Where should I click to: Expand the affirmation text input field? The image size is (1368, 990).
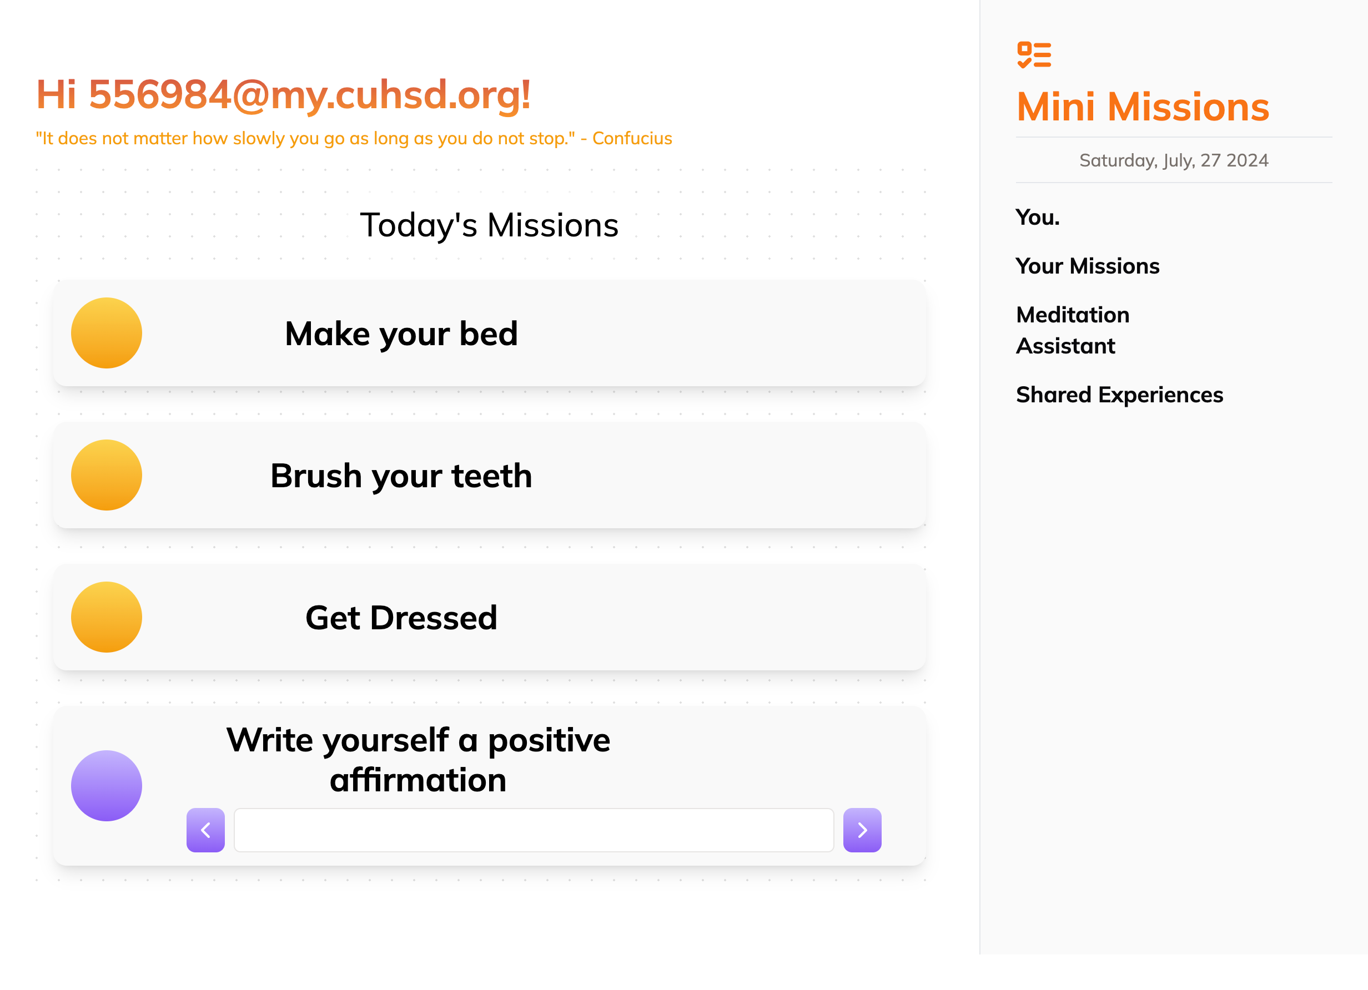pyautogui.click(x=862, y=831)
